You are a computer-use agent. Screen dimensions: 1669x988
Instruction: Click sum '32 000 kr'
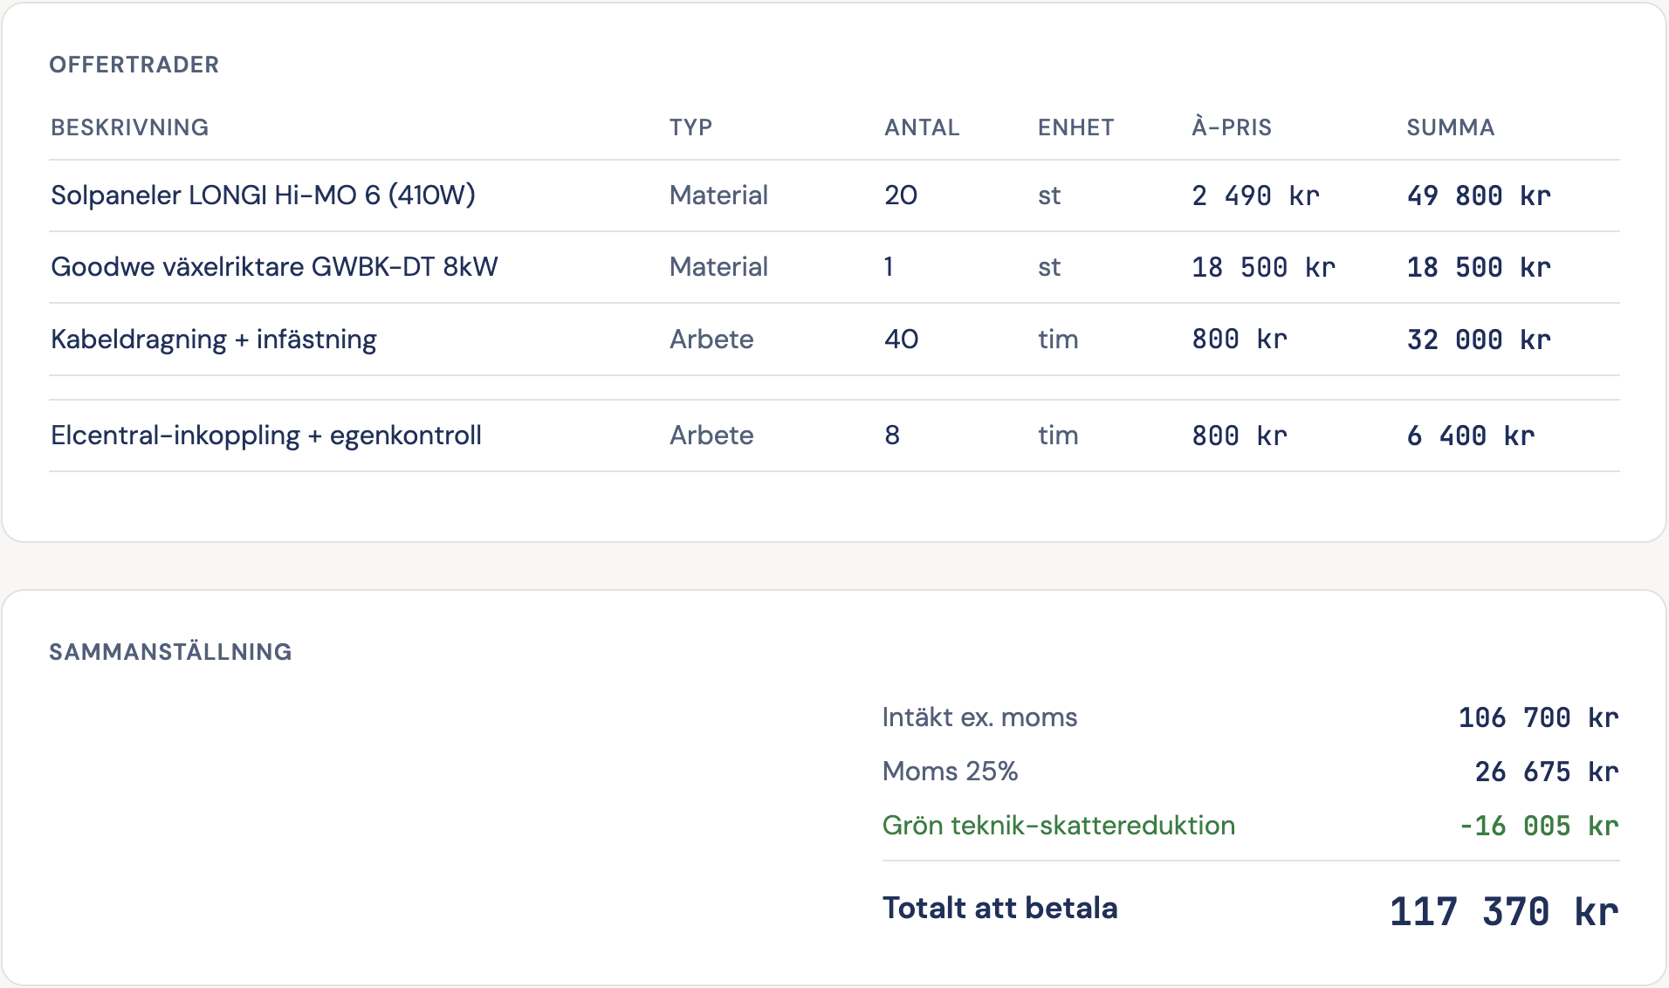1479,339
